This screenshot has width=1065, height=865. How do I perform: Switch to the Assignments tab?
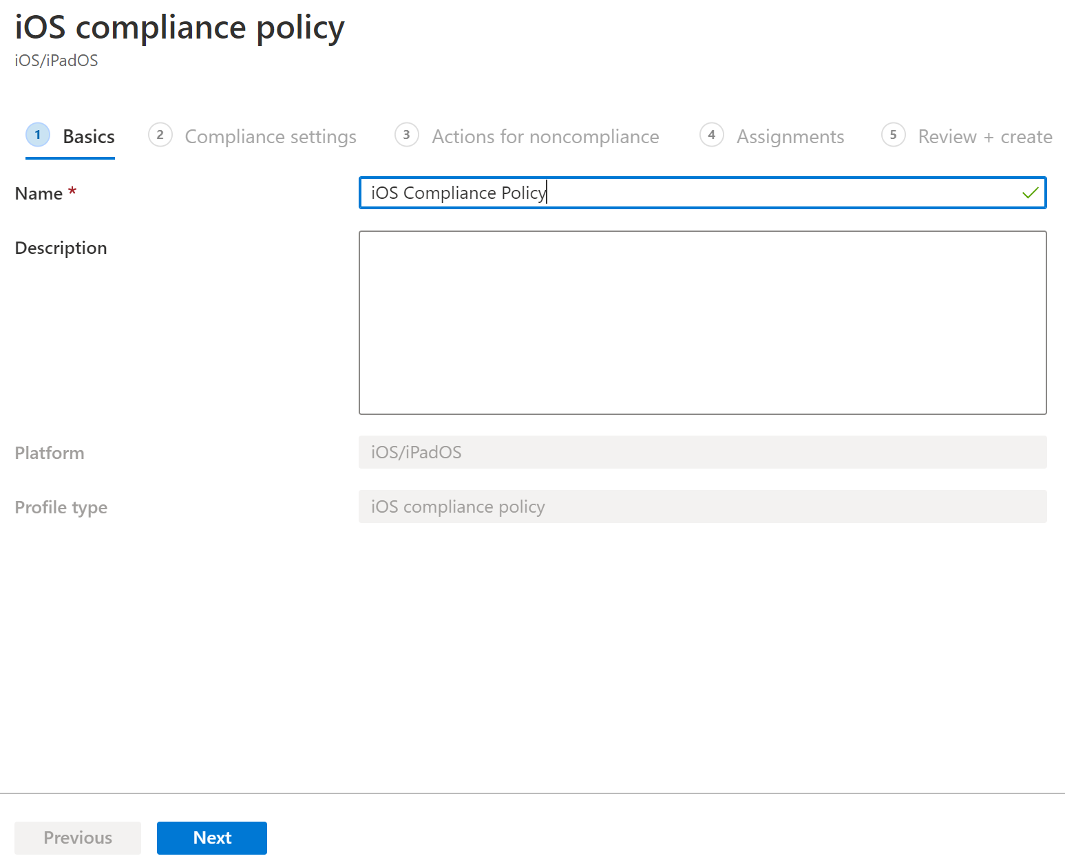[790, 136]
